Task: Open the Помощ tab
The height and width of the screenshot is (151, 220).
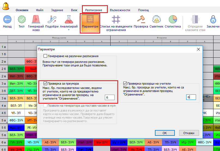Action: click(x=143, y=10)
